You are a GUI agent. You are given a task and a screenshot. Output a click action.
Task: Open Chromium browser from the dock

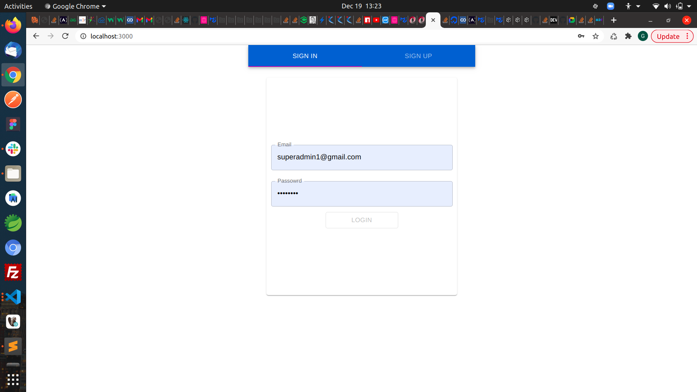(x=13, y=248)
